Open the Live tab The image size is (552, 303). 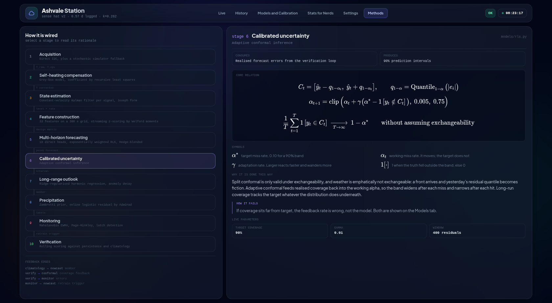click(222, 13)
